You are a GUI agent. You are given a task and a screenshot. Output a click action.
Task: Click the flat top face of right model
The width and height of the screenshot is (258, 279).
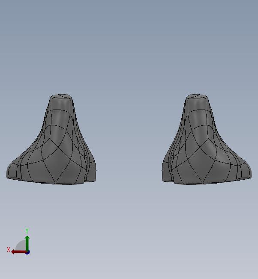click(x=197, y=96)
